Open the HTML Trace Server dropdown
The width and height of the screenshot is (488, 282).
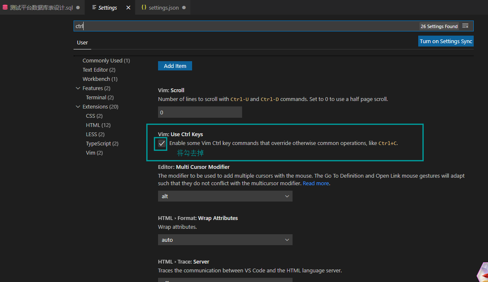point(225,280)
